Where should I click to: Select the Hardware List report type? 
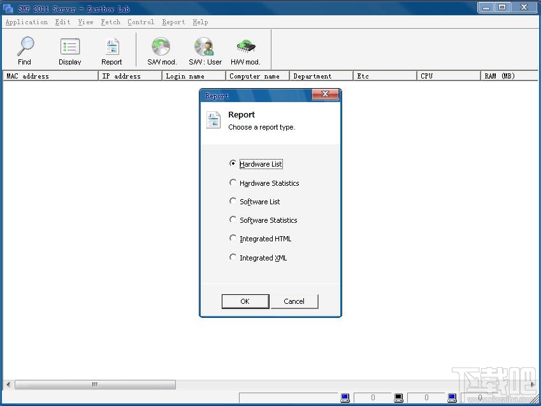(233, 163)
